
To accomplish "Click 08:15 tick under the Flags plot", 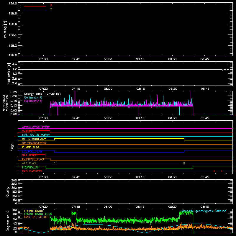I will point(140,177).
